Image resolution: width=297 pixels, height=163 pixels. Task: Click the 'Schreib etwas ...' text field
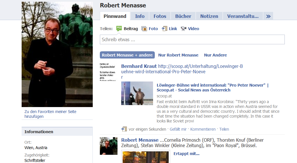192,39
